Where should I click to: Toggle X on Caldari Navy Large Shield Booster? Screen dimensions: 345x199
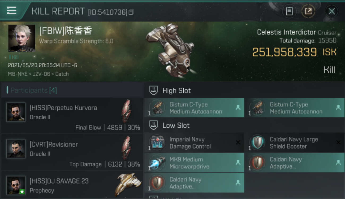tap(338, 143)
